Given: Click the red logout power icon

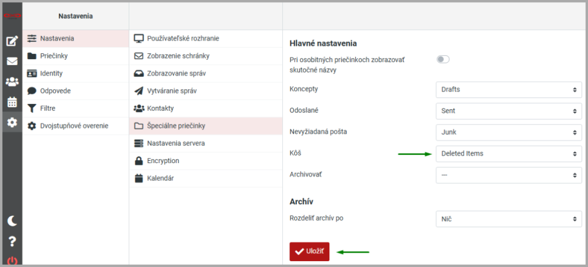Looking at the screenshot, I should [12, 261].
